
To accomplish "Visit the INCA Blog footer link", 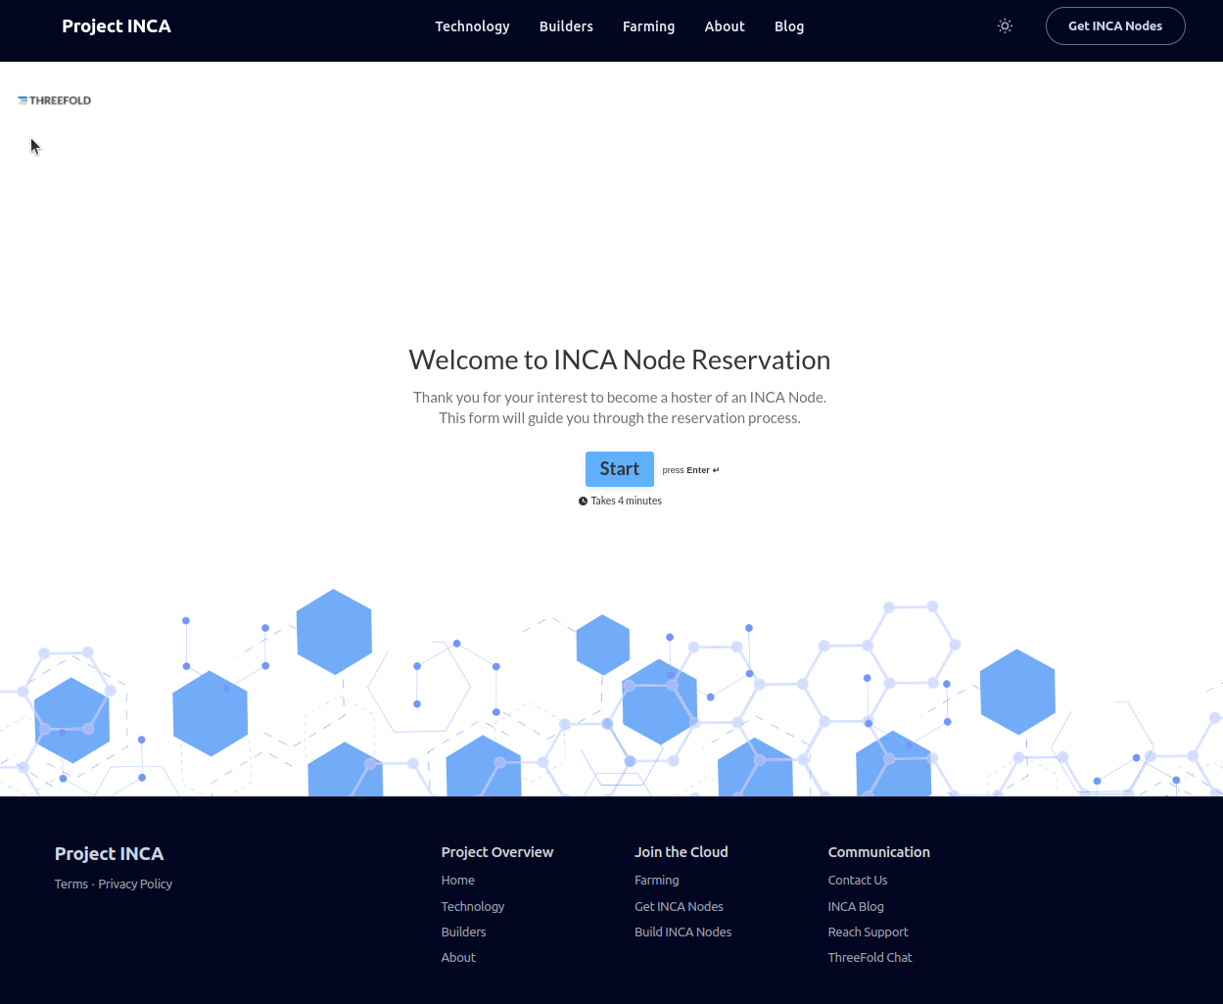I will click(855, 906).
